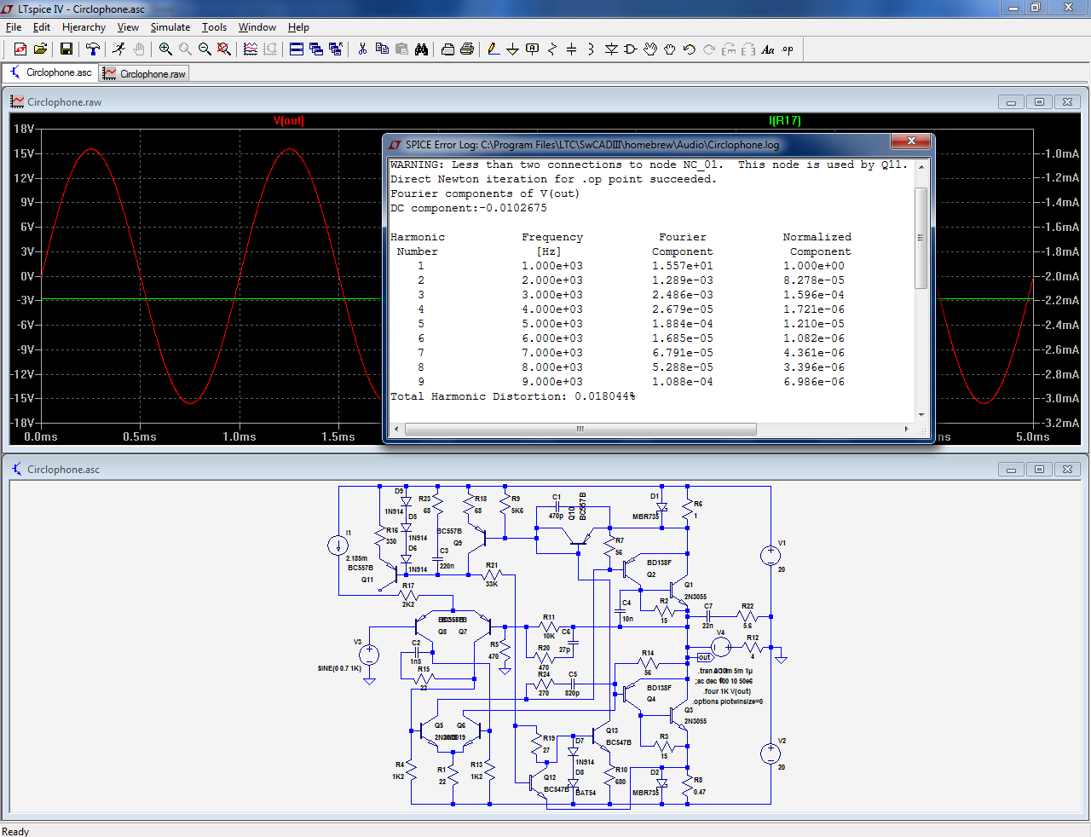Select the Text Aa tool
Image resolution: width=1091 pixels, height=837 pixels.
point(768,49)
